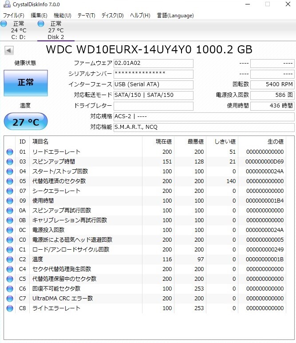
Task: Click blue status dot for ID C8 row
Action: 10,308
